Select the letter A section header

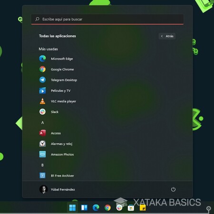coord(42,123)
